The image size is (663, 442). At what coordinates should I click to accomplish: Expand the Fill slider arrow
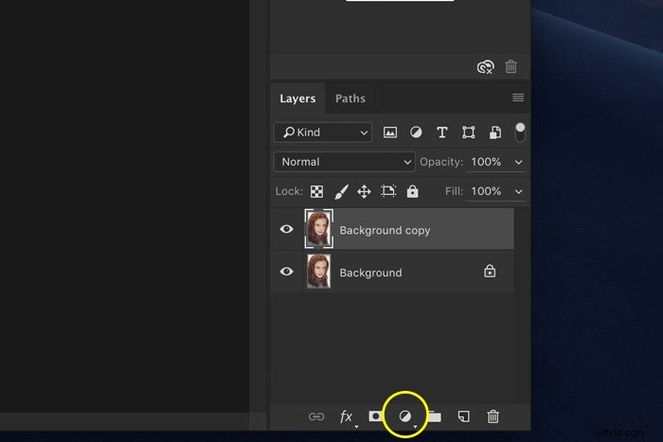click(x=518, y=192)
